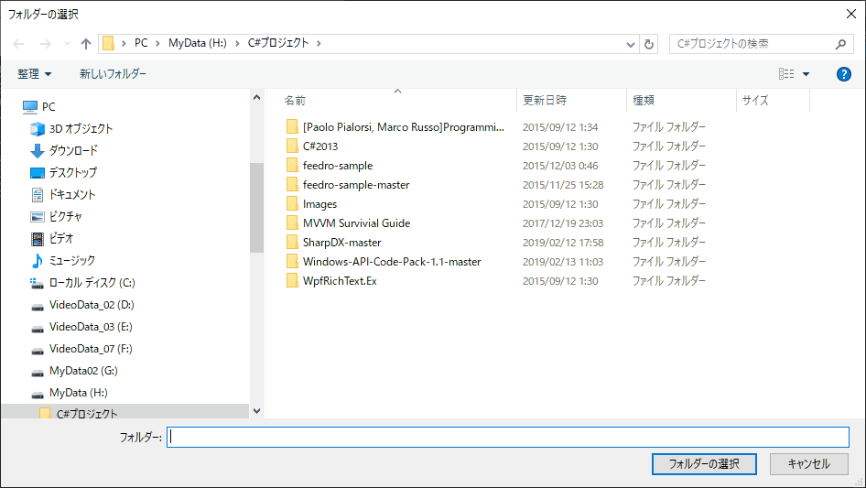Confirm with フォルダーの選択 button

(x=704, y=464)
